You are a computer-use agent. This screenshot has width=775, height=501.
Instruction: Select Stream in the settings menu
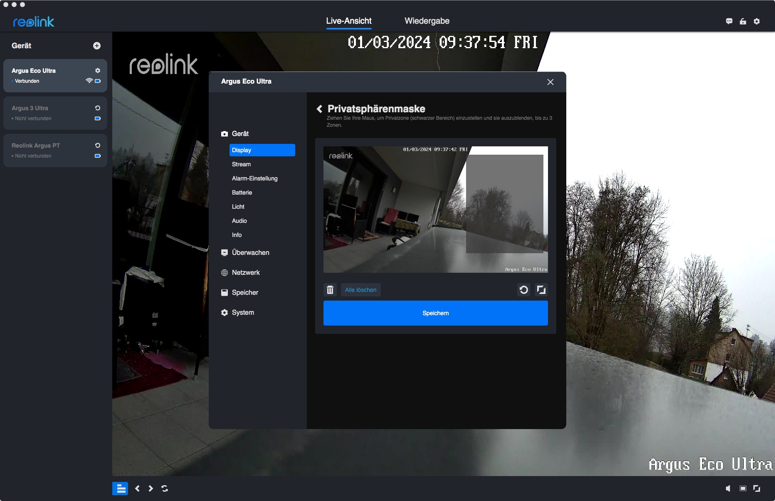coord(241,164)
